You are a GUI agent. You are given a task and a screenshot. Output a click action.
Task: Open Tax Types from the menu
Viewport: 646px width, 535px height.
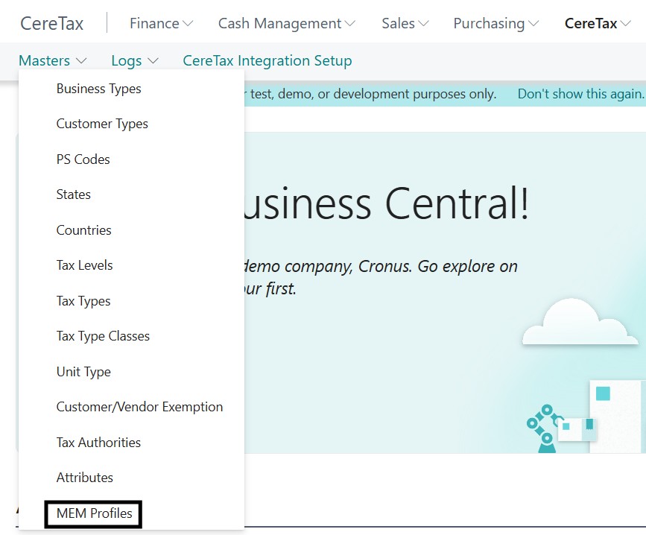[x=83, y=301]
